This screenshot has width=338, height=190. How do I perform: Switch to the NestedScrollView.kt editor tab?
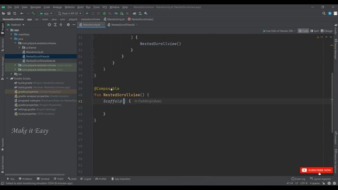pos(123,25)
